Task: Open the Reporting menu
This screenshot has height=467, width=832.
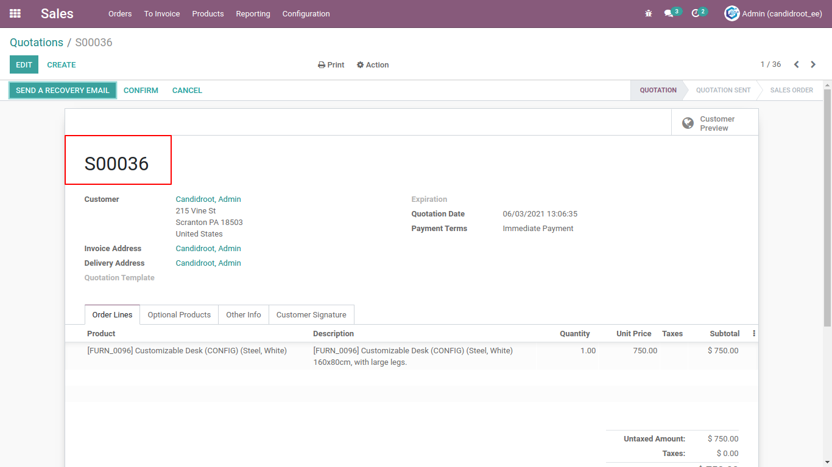Action: [x=253, y=13]
